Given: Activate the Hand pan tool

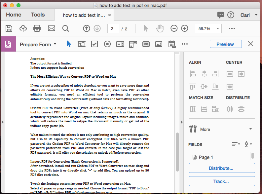Looking at the screenshot, I should coord(160,28).
